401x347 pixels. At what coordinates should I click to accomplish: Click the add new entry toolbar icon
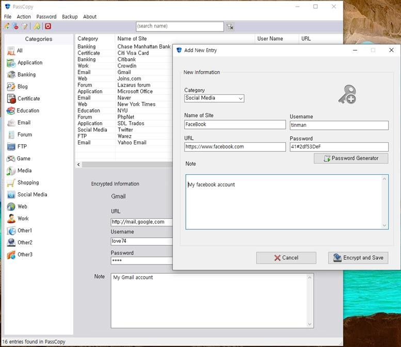pos(6,26)
